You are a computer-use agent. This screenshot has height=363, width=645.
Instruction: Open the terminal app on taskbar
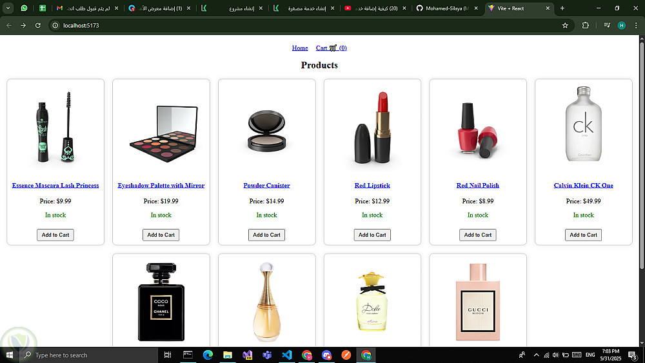tap(188, 355)
